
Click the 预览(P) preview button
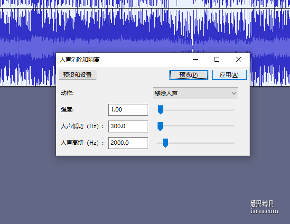tap(188, 75)
